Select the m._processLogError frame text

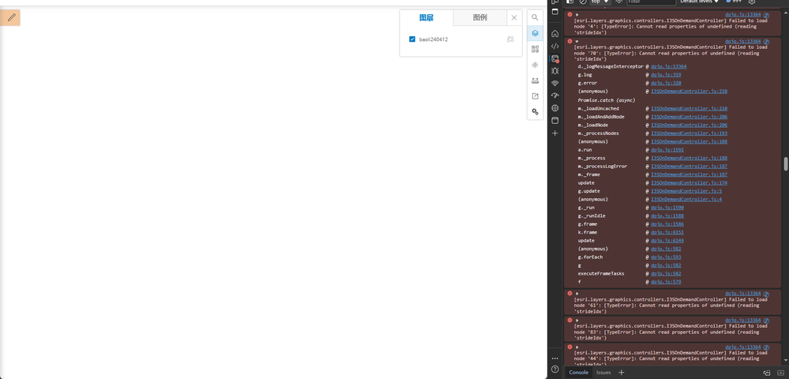click(x=603, y=166)
